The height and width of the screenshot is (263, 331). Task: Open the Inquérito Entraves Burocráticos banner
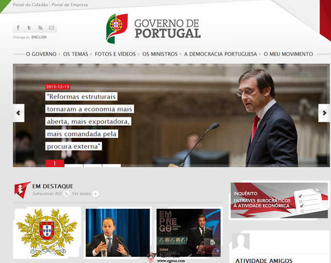point(279,200)
